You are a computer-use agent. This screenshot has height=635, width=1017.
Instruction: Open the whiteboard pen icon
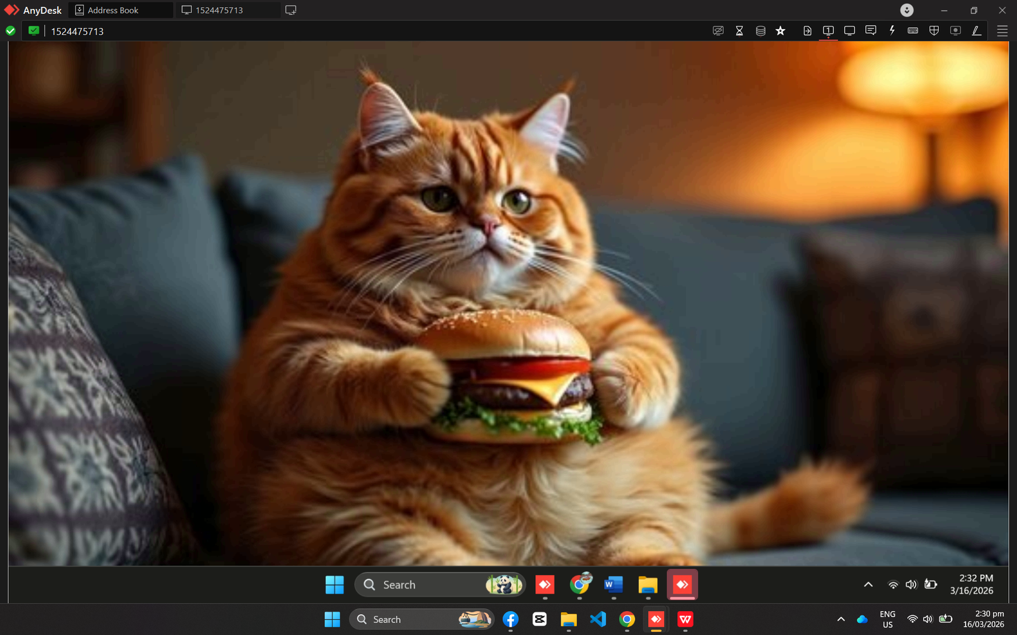coord(976,30)
